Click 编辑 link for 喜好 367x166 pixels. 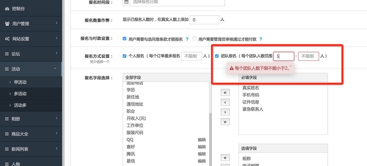coord(202,147)
